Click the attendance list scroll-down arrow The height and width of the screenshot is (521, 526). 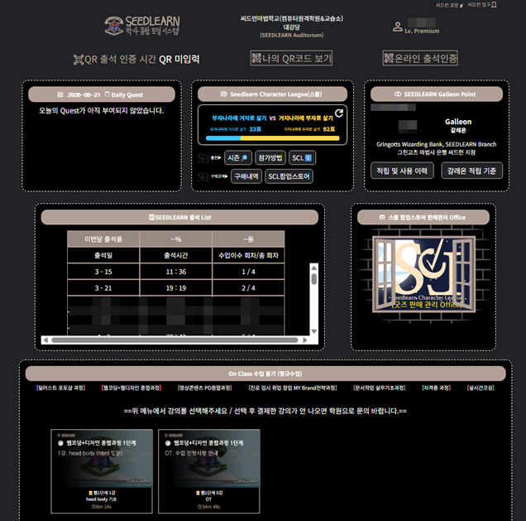click(314, 331)
